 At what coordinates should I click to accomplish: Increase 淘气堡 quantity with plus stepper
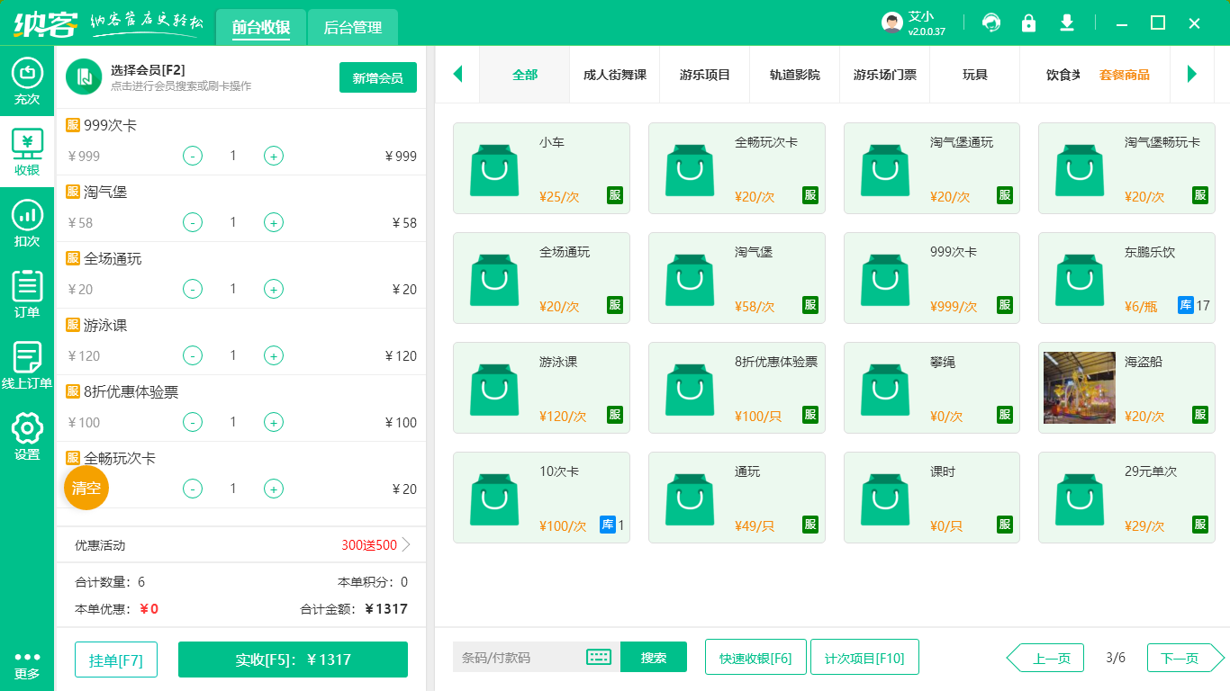coord(273,222)
